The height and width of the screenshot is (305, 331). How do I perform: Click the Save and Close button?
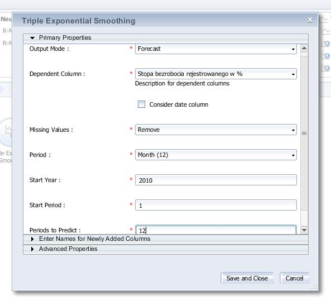tap(247, 278)
